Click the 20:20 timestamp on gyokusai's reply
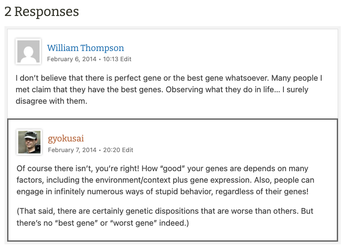 (x=112, y=150)
